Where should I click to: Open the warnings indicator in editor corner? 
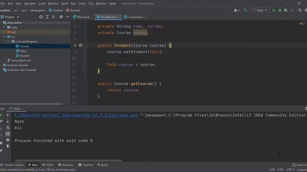point(302,23)
